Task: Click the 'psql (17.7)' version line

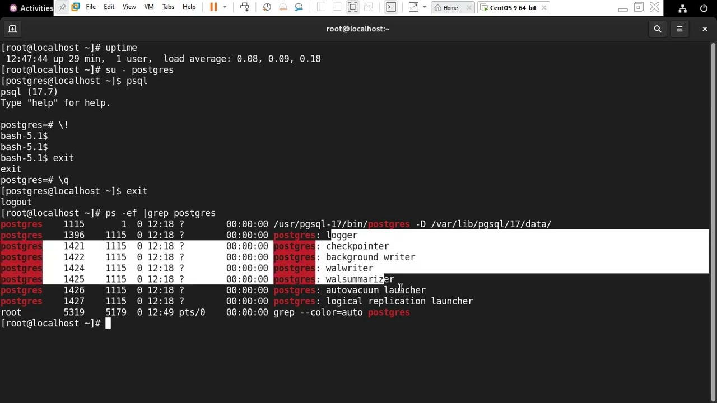Action: pos(29,92)
